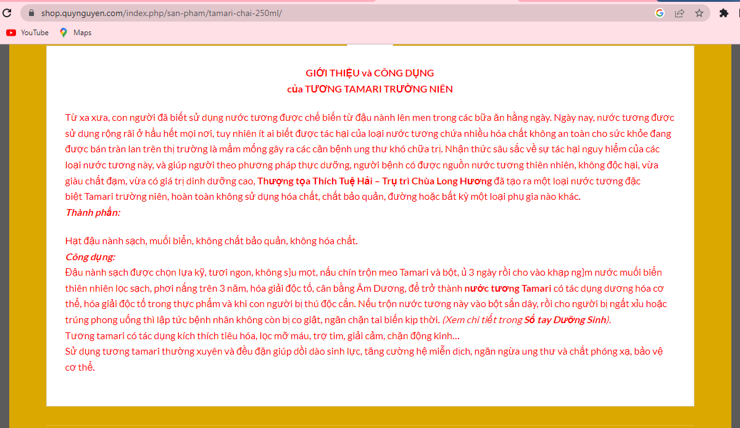Click the bold 'nước tương Tamari' text
This screenshot has width=740, height=428.
[x=507, y=288]
